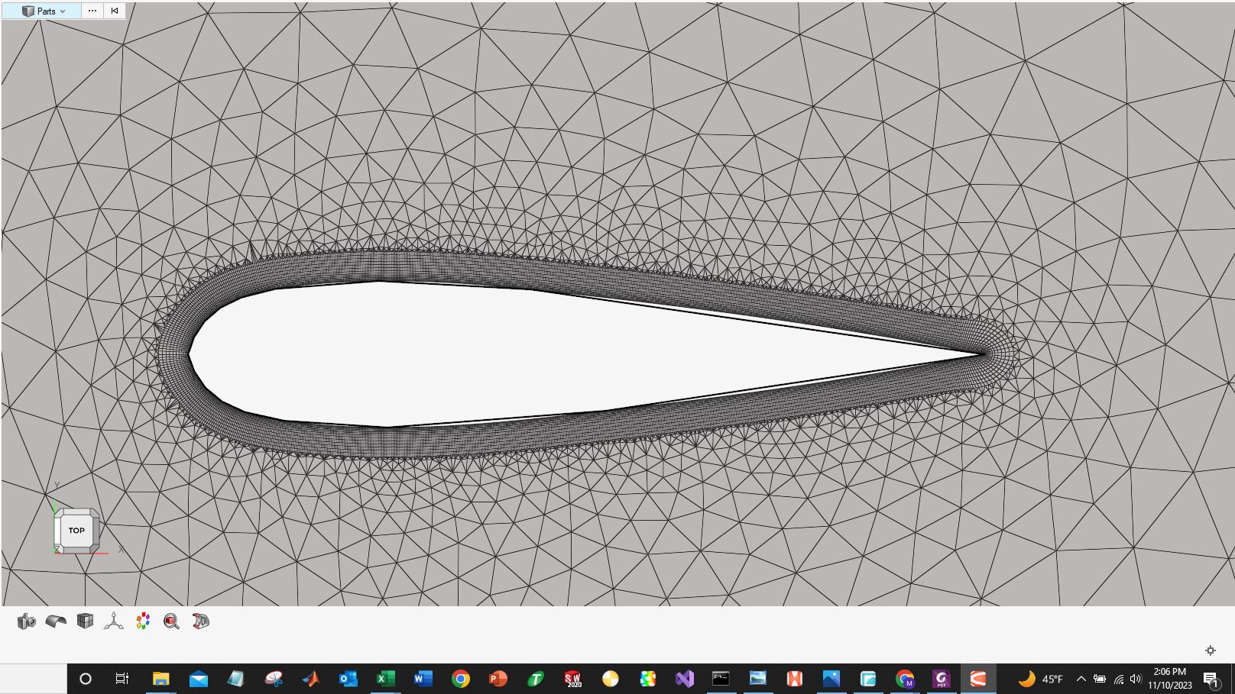The height and width of the screenshot is (694, 1235).
Task: Click the red X axis of the coordinate triad
Action: click(x=103, y=554)
